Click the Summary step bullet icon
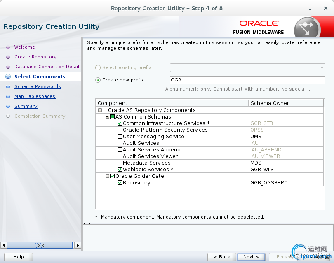Viewport: 334px width, 263px height. tap(8, 106)
